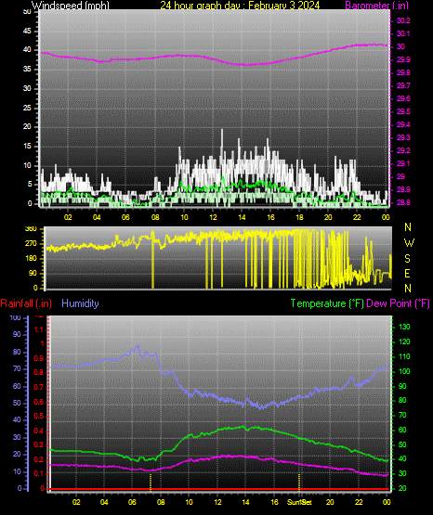Click the 45 windspeed scale value
433x515 pixels.
[27, 32]
